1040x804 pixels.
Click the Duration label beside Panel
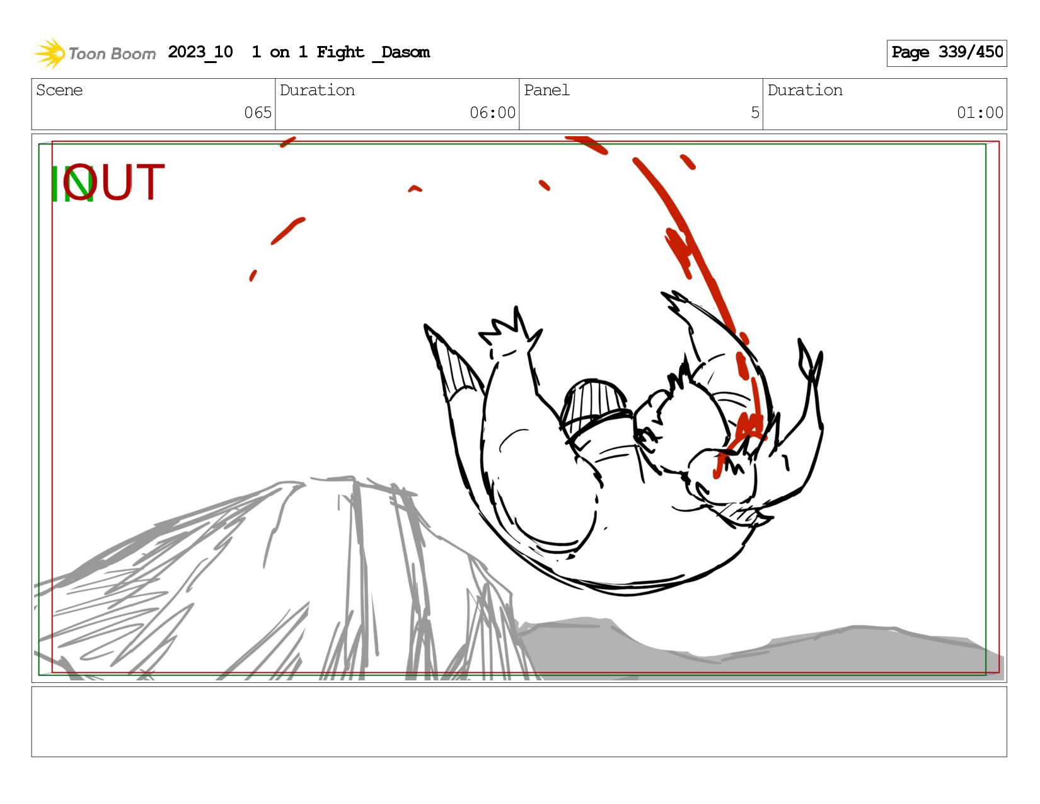805,90
